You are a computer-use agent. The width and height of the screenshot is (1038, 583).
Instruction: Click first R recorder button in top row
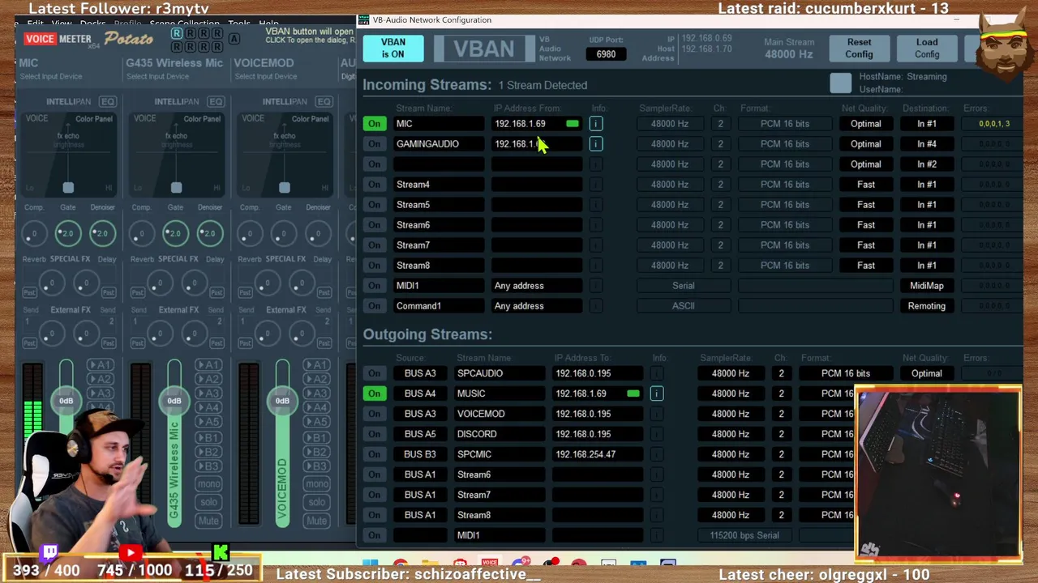point(177,34)
